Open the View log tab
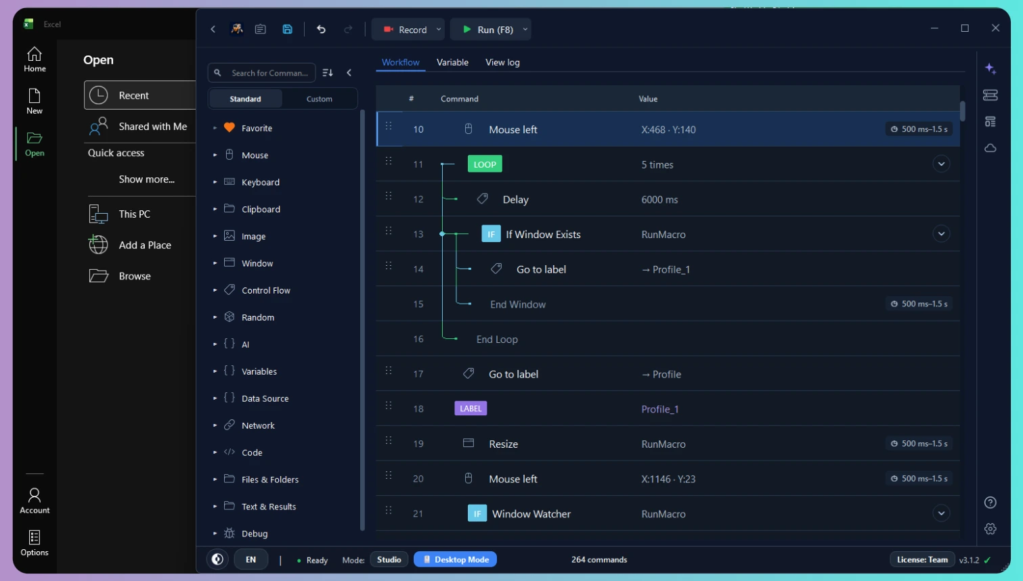The image size is (1023, 581). (502, 62)
